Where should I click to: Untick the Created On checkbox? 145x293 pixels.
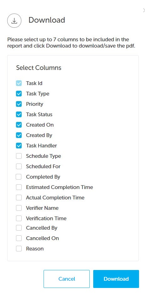(x=19, y=125)
